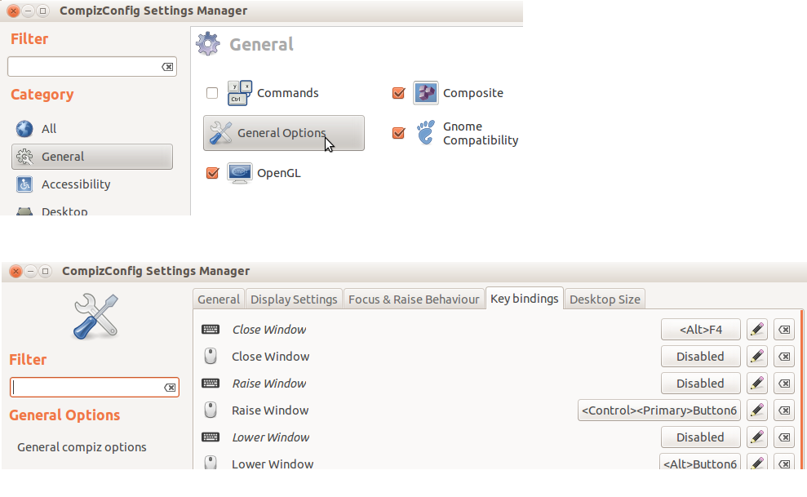Image resolution: width=807 pixels, height=497 pixels.
Task: Enable the Commands plugin checkbox
Action: click(x=212, y=93)
